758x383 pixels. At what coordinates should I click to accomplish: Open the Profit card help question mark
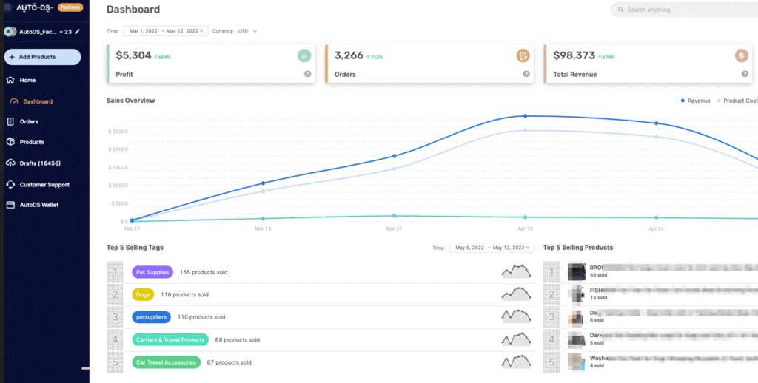coord(307,74)
